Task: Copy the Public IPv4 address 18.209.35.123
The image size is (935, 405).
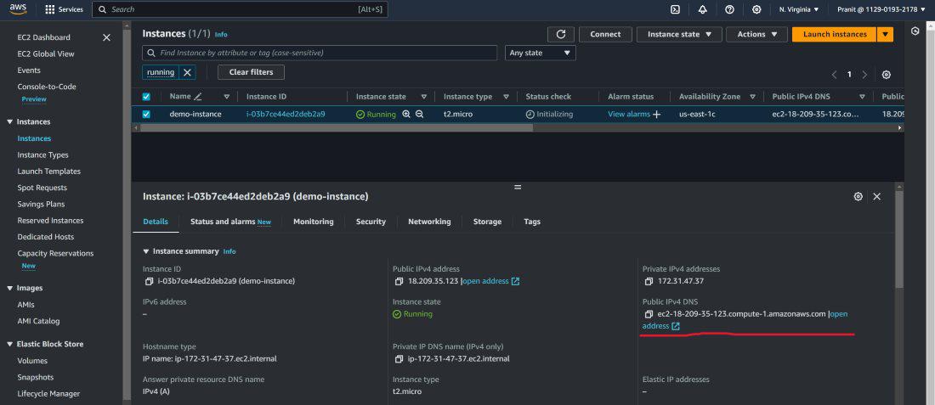Action: point(399,281)
